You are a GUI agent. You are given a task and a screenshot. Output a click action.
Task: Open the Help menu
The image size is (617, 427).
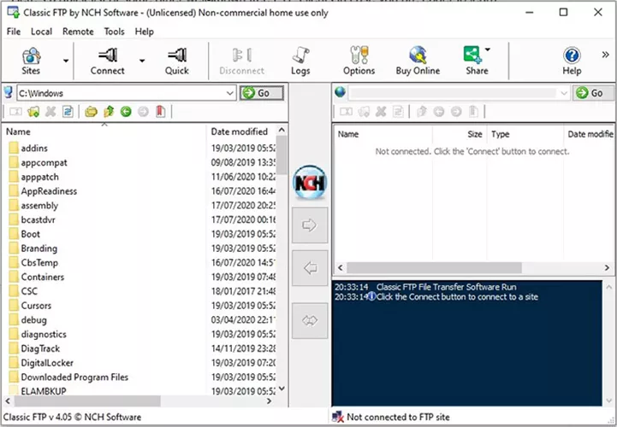pyautogui.click(x=144, y=32)
